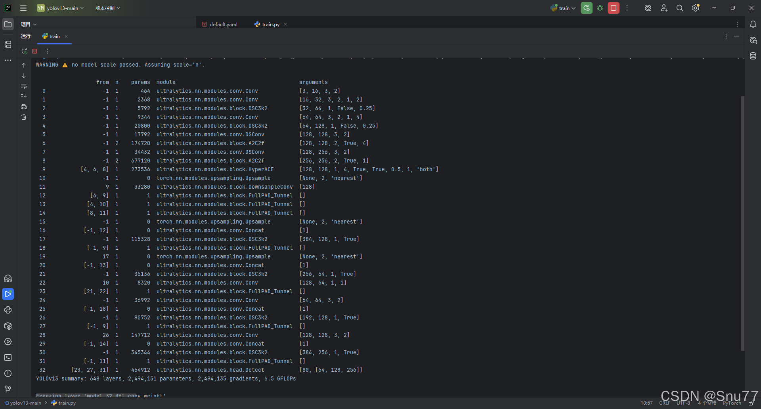The height and width of the screenshot is (409, 761).
Task: Toggle the Project folder tool window
Action: click(8, 24)
